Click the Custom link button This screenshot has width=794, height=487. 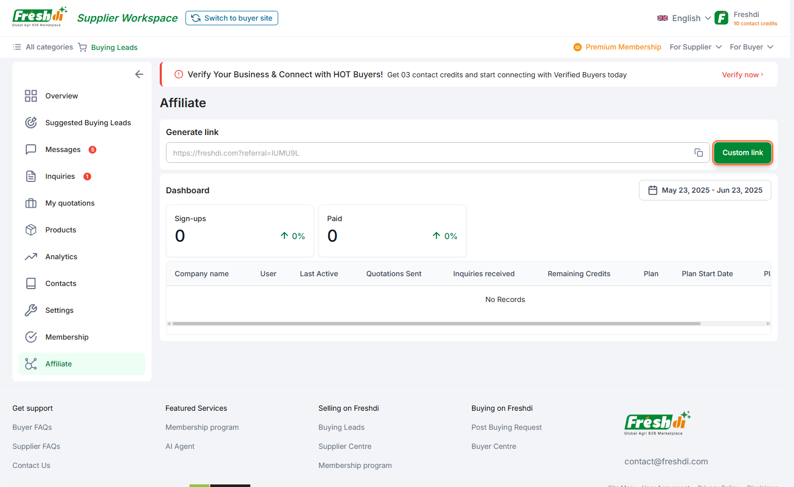coord(742,153)
